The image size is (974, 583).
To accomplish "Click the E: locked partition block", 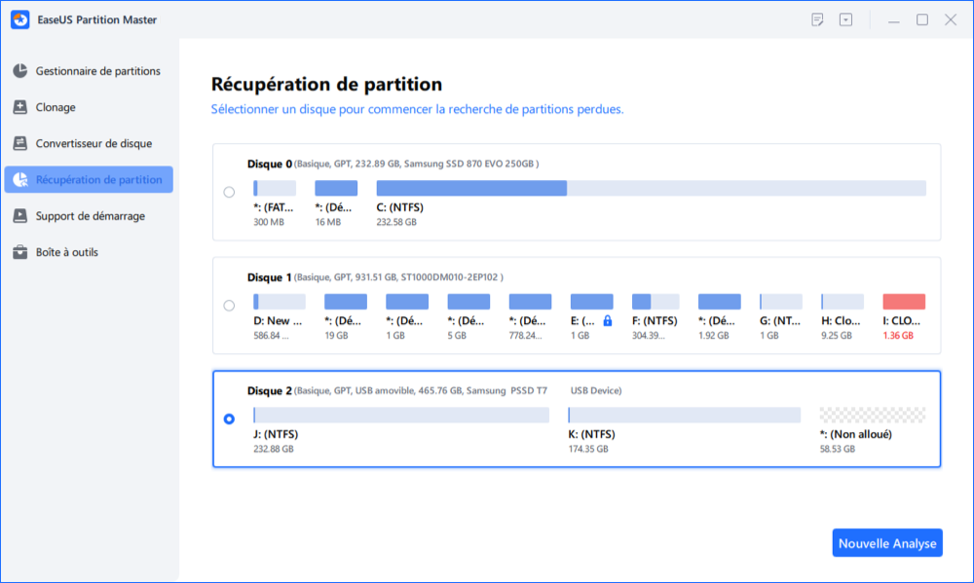I will click(x=592, y=302).
